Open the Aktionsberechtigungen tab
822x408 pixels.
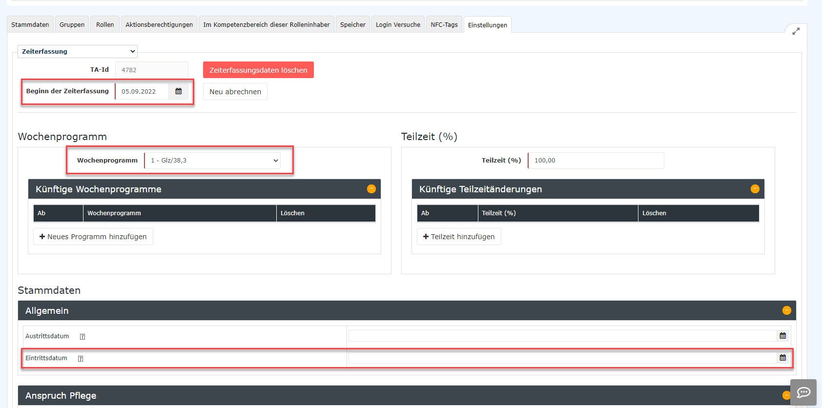click(159, 24)
